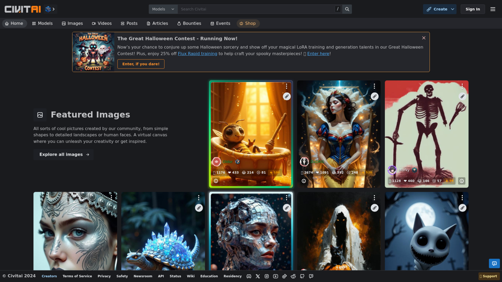Image resolution: width=502 pixels, height=282 pixels.
Task: Go to the Models tab
Action: coord(42,23)
